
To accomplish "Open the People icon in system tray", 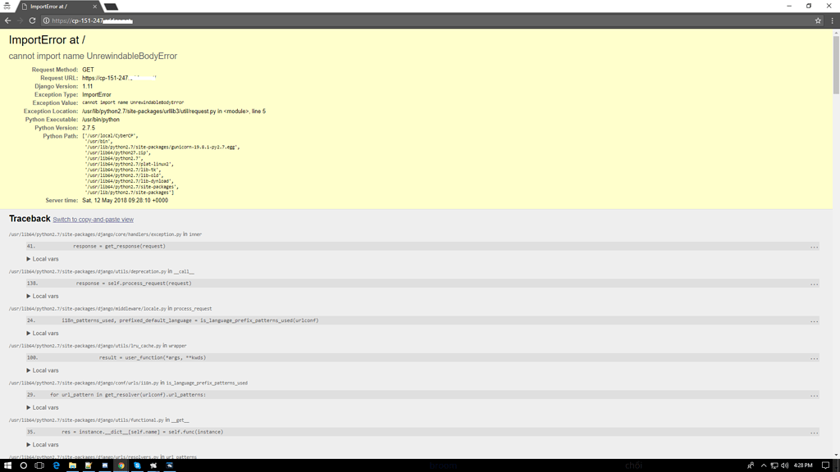I will (x=751, y=465).
